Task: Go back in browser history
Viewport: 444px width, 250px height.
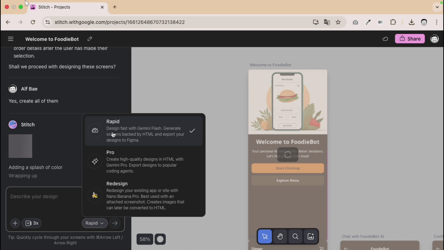Action: pos(8,22)
